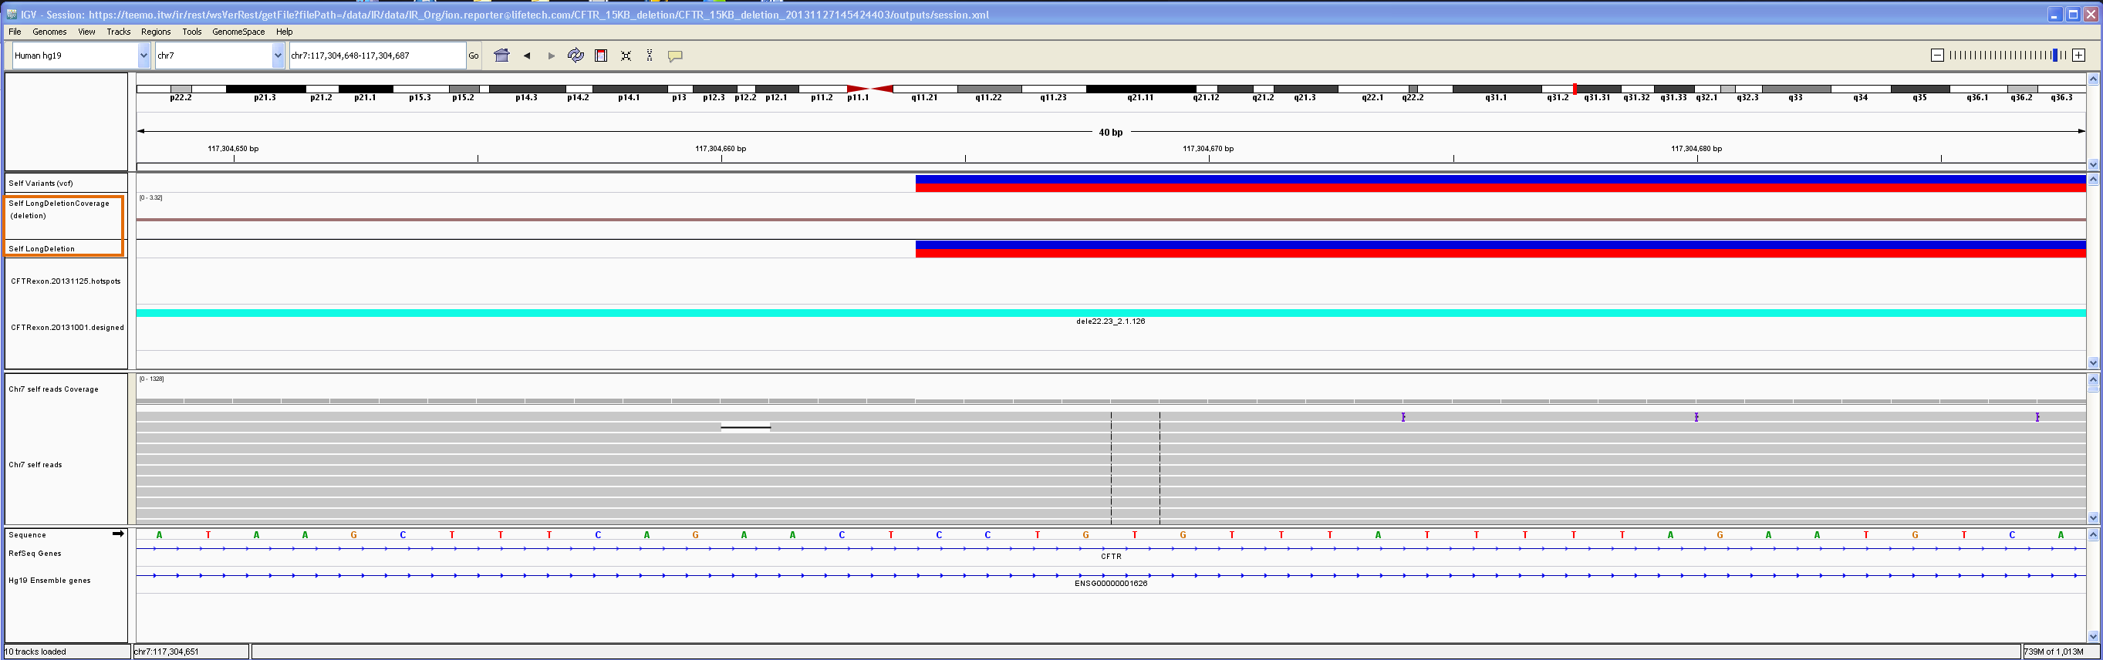Click the Home genome view icon

(501, 56)
